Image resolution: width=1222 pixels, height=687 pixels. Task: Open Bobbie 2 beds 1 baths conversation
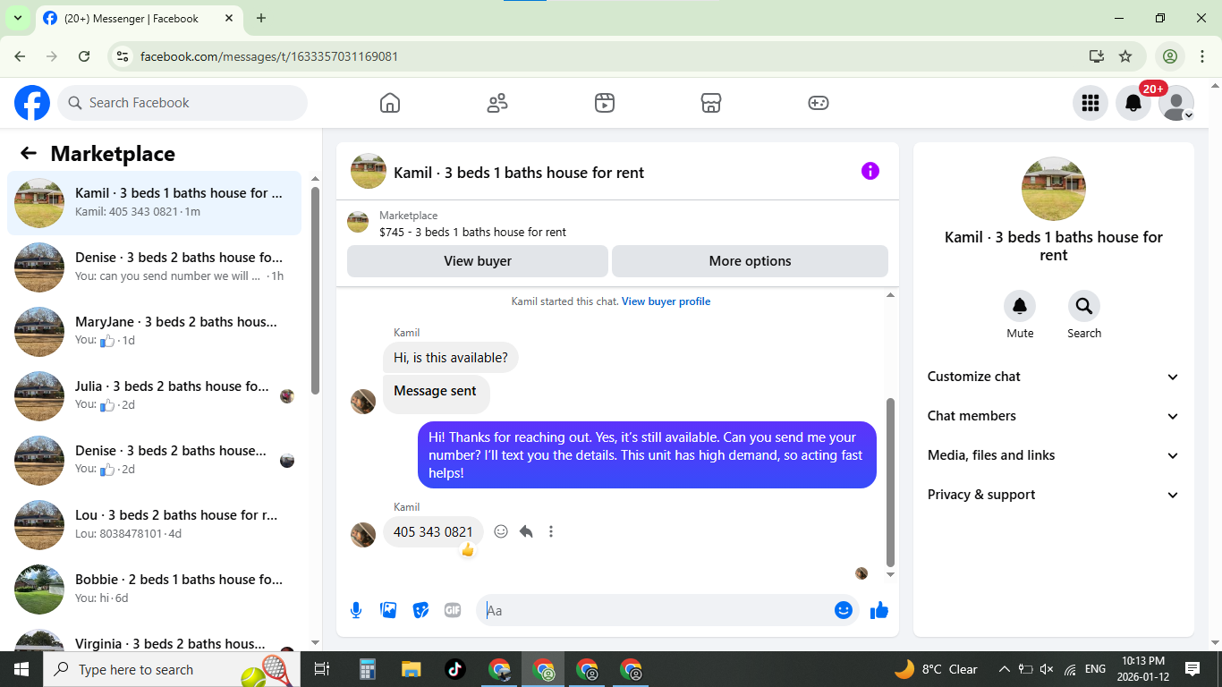pyautogui.click(x=155, y=589)
